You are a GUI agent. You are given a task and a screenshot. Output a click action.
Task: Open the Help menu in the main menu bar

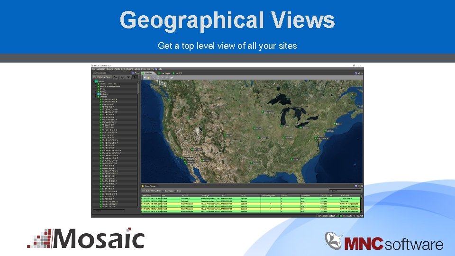pos(160,69)
